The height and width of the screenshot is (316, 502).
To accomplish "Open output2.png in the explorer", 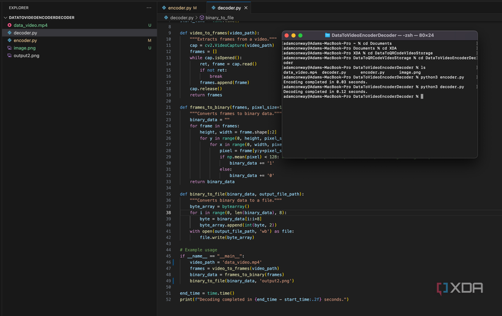I will pyautogui.click(x=26, y=55).
